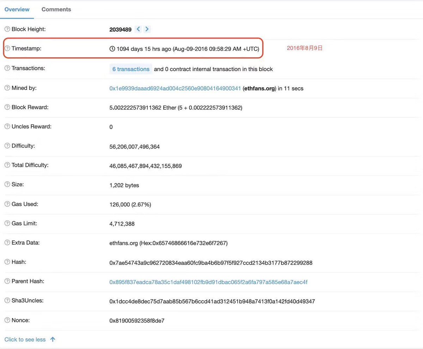The width and height of the screenshot is (423, 349).
Task: Select the Uncles Reward value 0
Action: [111, 127]
